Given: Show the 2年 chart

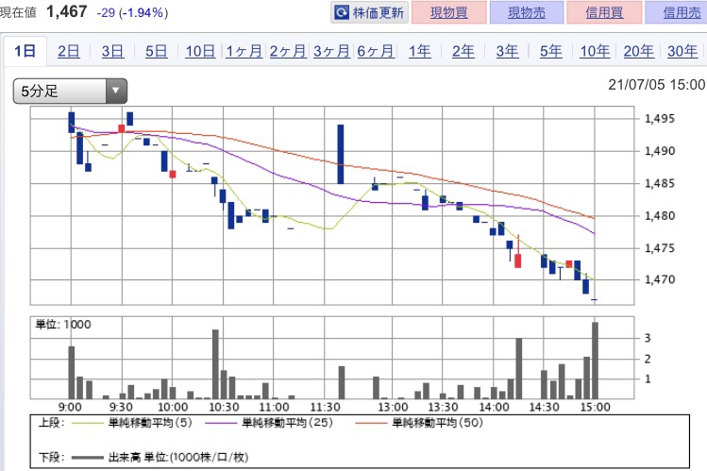Looking at the screenshot, I should tap(463, 51).
